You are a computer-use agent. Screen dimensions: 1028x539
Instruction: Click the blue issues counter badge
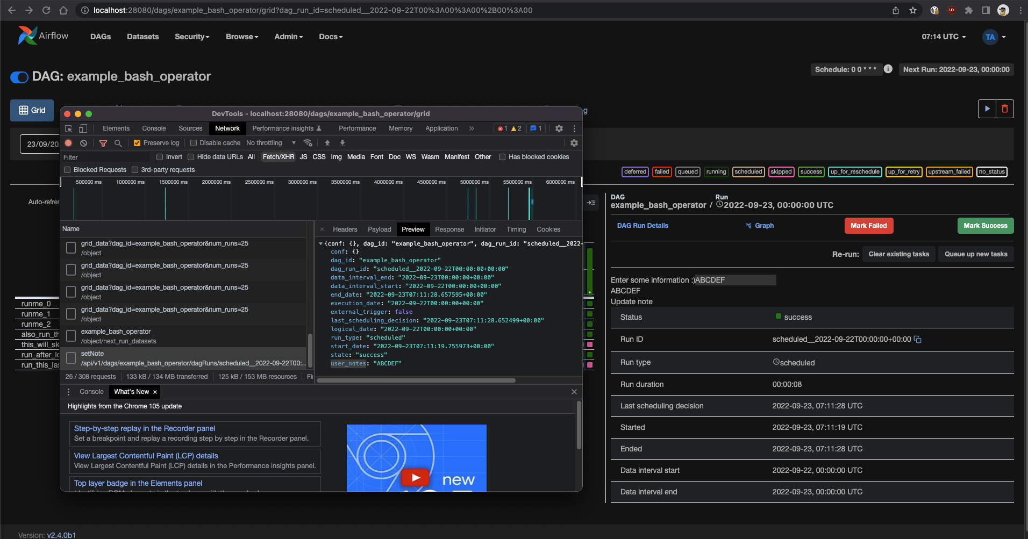pyautogui.click(x=536, y=128)
